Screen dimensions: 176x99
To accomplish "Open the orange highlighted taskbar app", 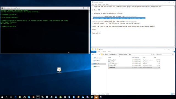I will click(96, 97).
